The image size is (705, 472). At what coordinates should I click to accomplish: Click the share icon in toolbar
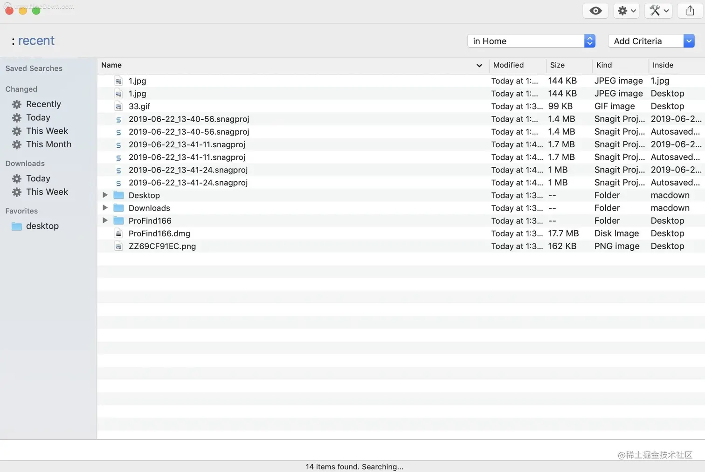point(690,11)
